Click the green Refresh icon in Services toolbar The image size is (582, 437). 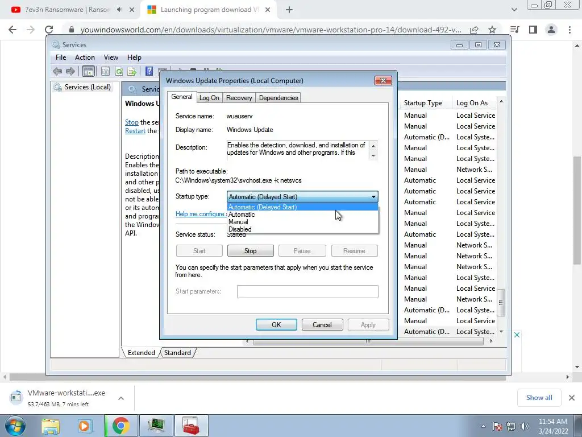click(119, 71)
